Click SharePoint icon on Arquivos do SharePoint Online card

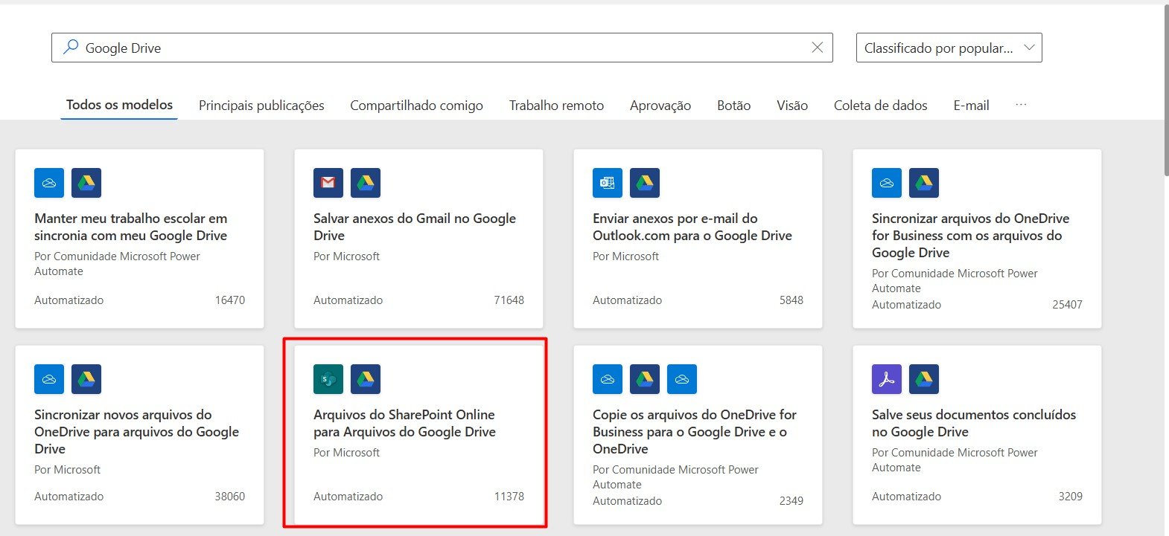328,379
